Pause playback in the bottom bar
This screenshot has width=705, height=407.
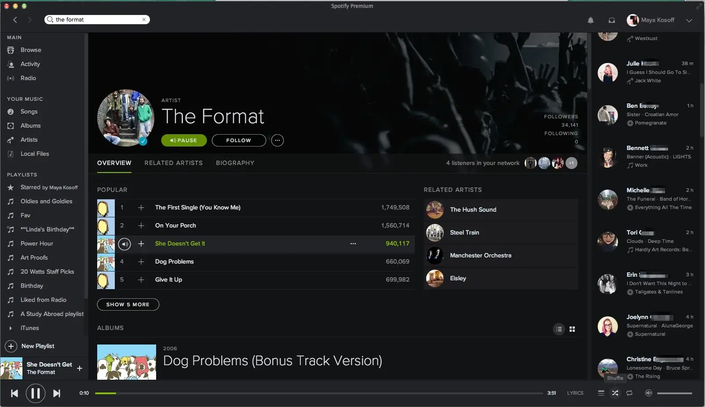click(36, 393)
